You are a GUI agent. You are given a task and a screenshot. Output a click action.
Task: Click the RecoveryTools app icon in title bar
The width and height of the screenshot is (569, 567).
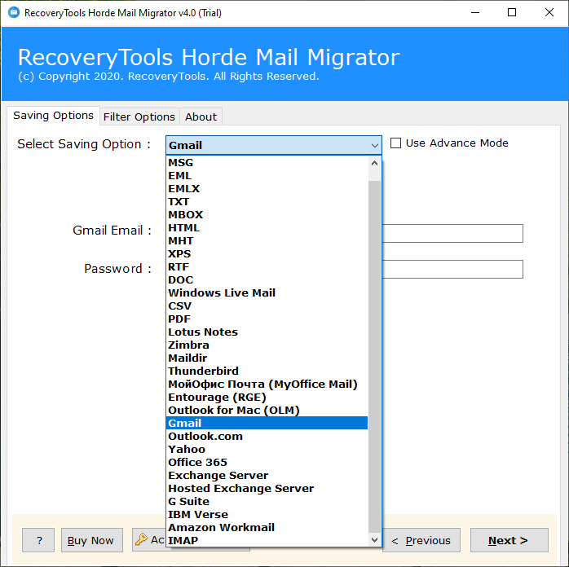coord(14,13)
